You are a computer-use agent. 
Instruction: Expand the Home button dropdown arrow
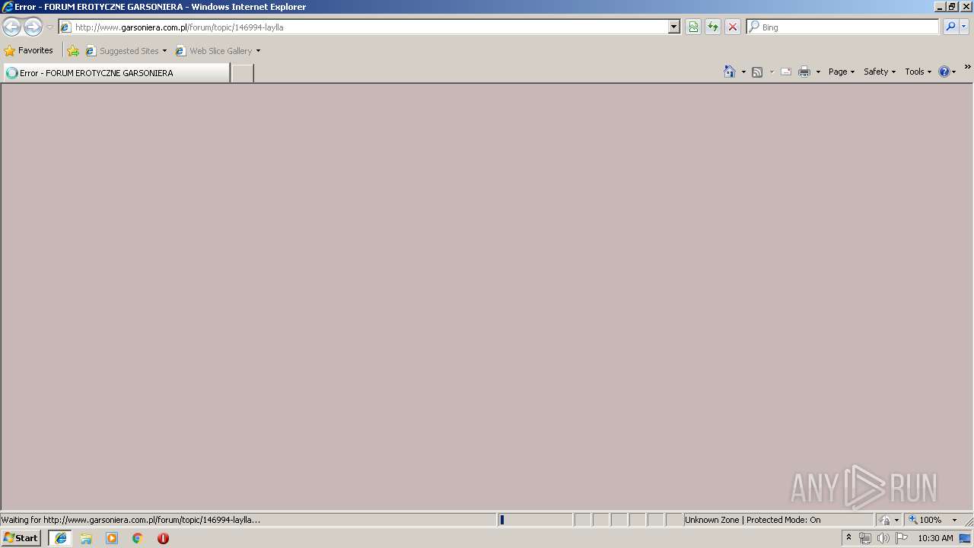pos(743,72)
